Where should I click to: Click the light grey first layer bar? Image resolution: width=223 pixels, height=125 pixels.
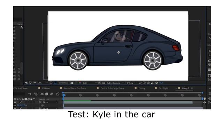tap(128, 102)
